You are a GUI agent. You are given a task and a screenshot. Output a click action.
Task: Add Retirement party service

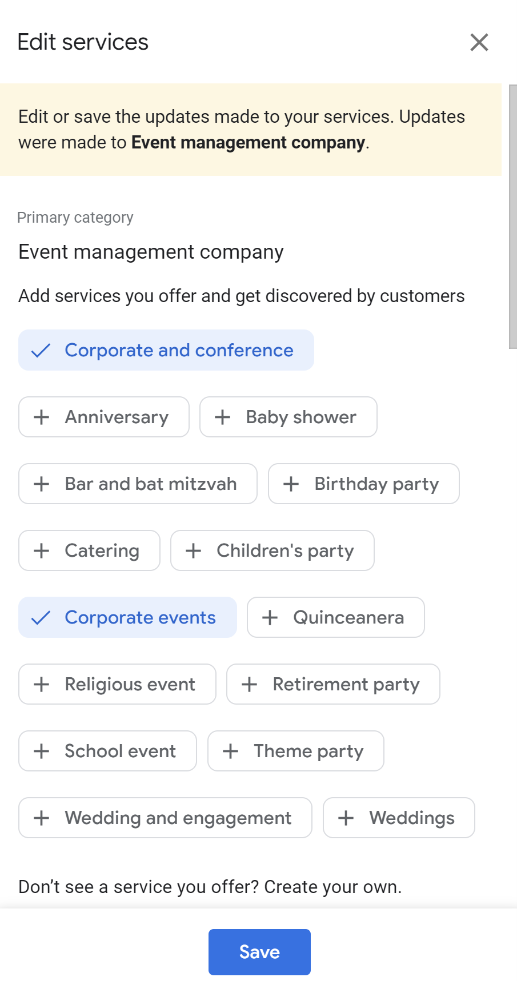(x=333, y=684)
